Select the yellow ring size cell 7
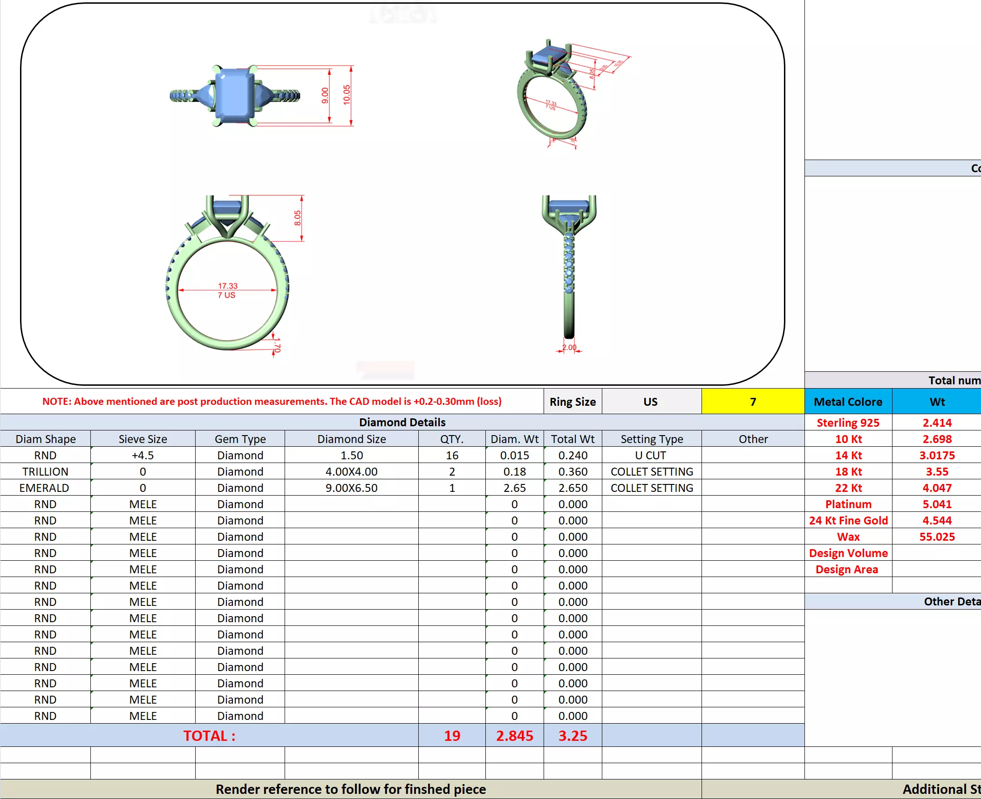The width and height of the screenshot is (981, 799). [753, 402]
